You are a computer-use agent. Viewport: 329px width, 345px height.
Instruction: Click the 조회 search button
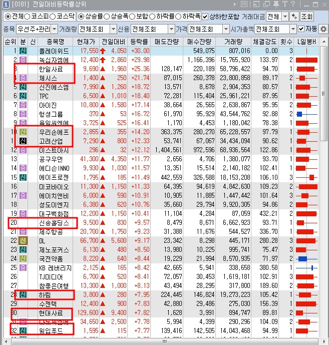307,17
